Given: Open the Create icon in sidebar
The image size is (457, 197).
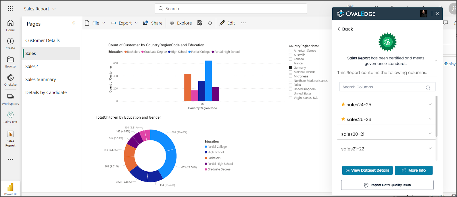Looking at the screenshot, I should [x=10, y=43].
